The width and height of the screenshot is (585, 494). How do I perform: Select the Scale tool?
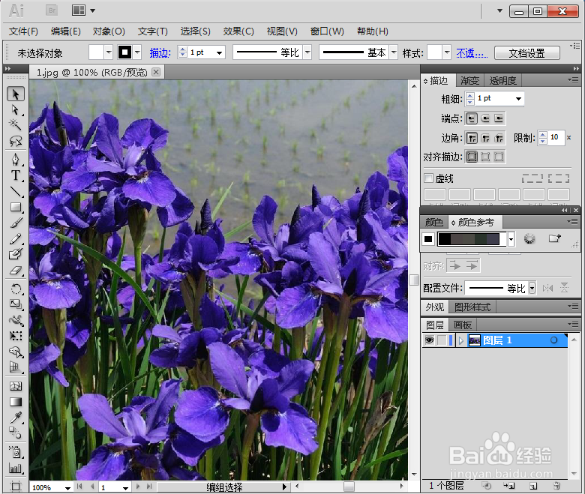click(16, 304)
